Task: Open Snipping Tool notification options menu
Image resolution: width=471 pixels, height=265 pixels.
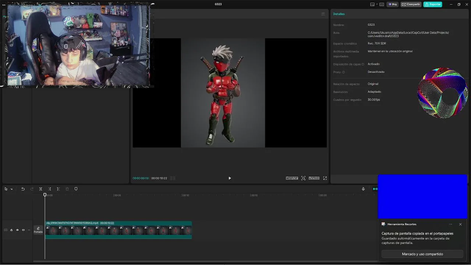Action: point(450,224)
